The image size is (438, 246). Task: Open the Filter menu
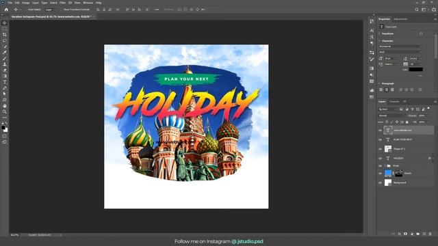tap(62, 3)
